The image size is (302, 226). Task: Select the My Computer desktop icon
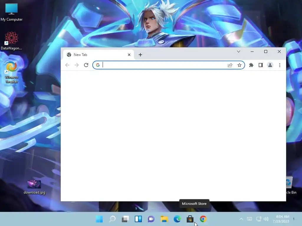point(12,12)
